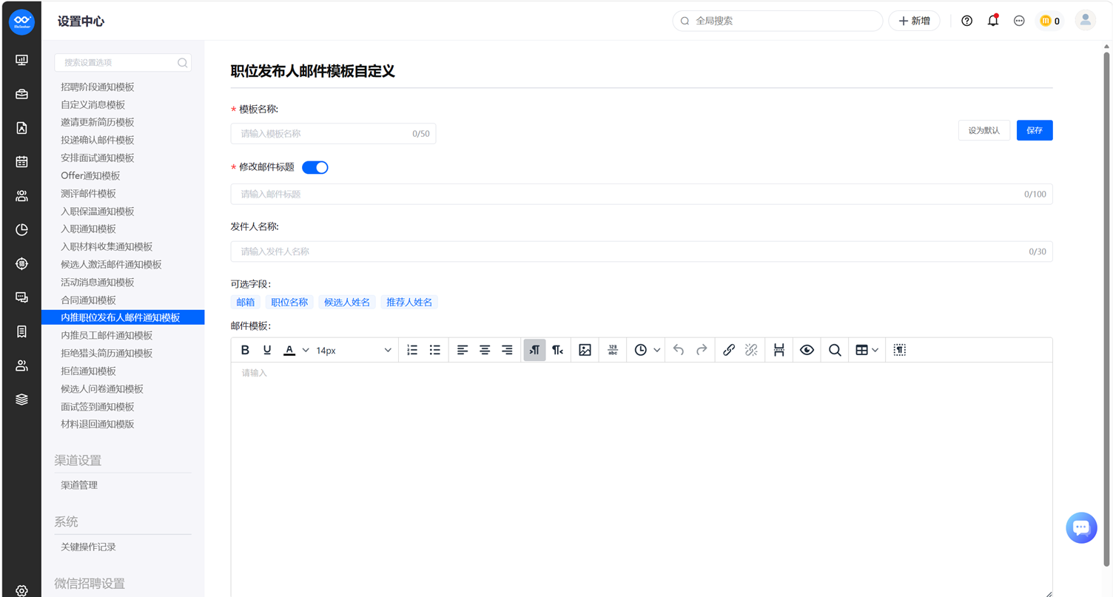
Task: Open Offer通知模板 in settings list
Action: (90, 175)
